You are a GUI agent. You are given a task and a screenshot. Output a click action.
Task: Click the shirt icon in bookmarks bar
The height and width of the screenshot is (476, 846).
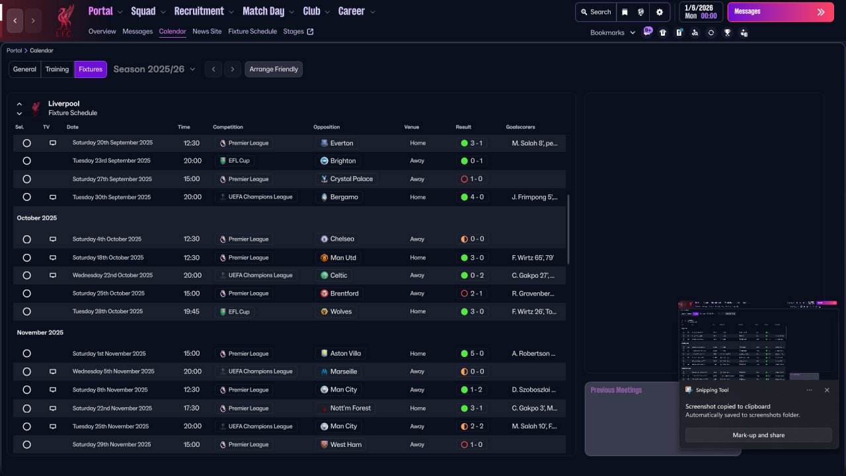[663, 32]
